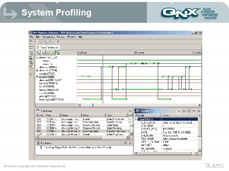The width and height of the screenshot is (229, 171).
Task: Click Trace Log horizontal scroll-right arrow
Action: click(128, 137)
